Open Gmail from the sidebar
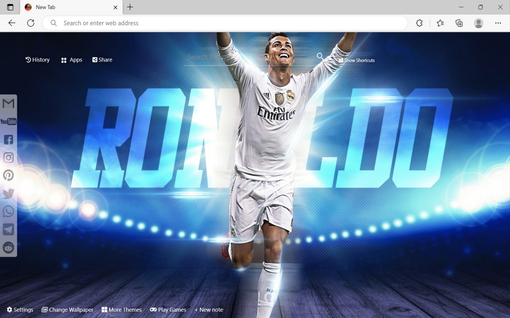The image size is (510, 318). (8, 103)
